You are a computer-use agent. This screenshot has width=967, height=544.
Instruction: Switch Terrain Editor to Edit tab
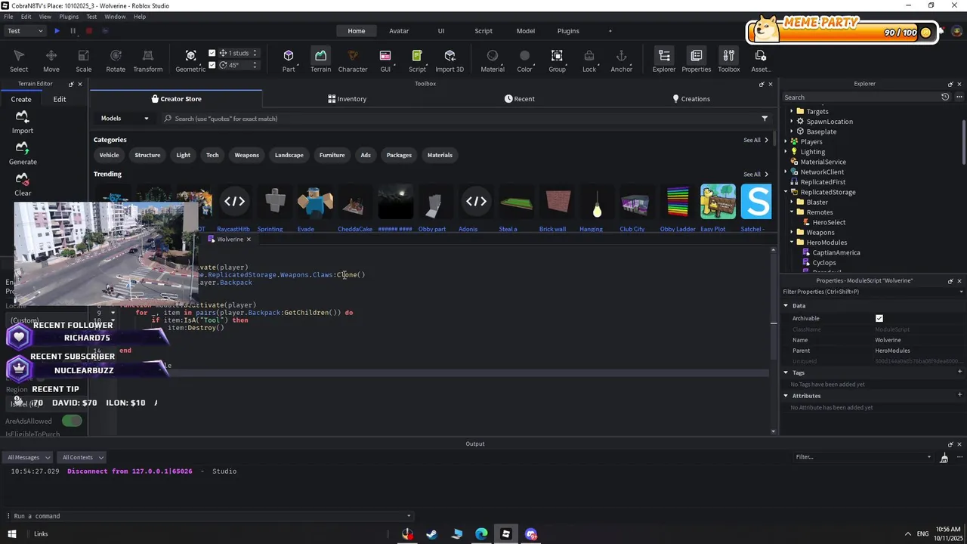coord(60,99)
